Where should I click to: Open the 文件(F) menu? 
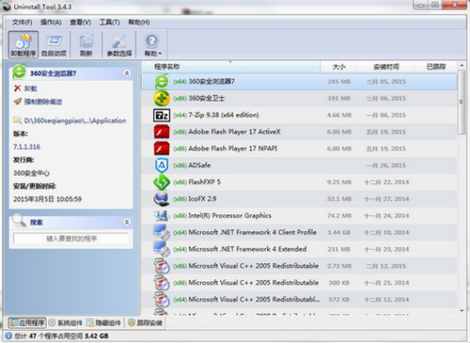click(x=22, y=23)
